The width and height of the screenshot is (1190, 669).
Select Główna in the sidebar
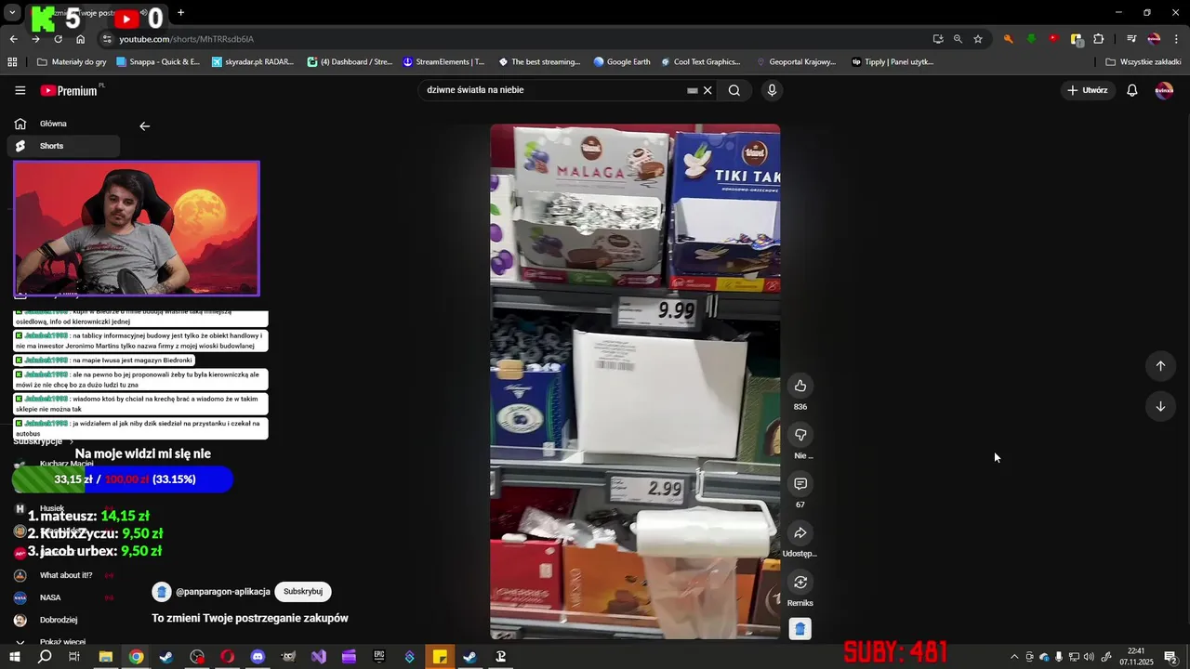[x=63, y=124]
